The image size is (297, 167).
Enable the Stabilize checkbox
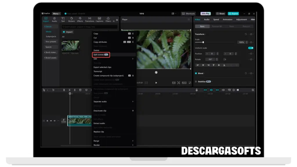[196, 81]
